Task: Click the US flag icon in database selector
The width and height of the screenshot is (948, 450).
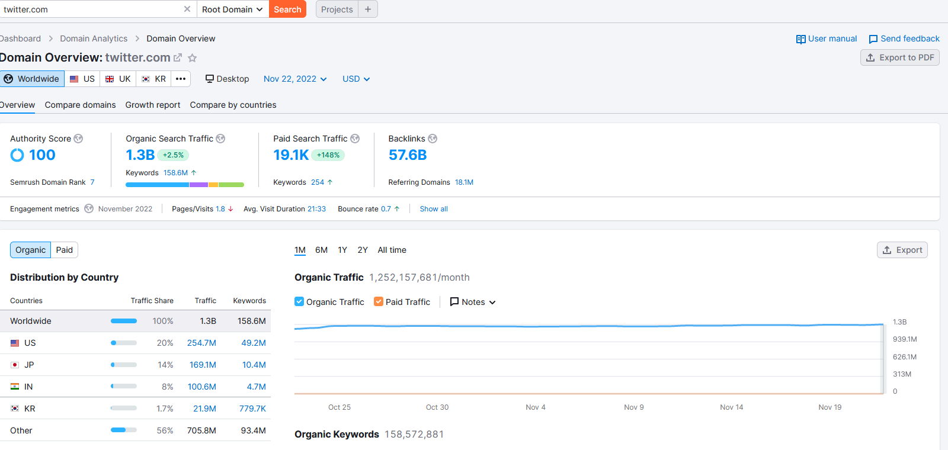Action: coord(74,79)
